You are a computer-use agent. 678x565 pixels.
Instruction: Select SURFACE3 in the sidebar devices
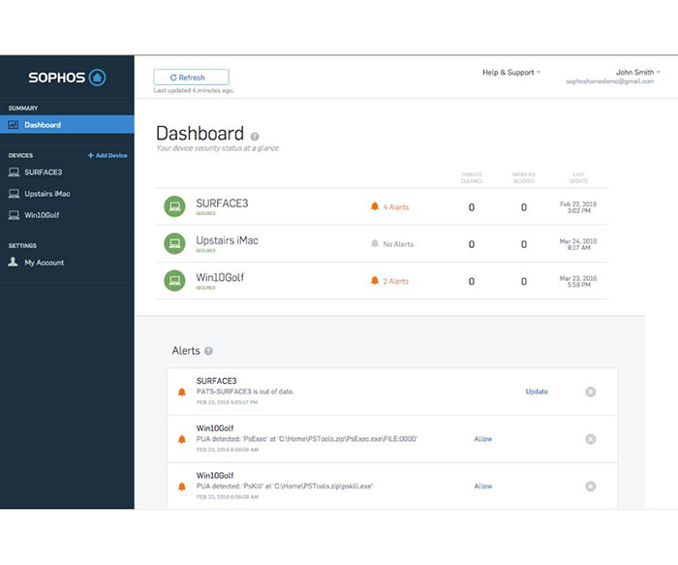[x=44, y=173]
